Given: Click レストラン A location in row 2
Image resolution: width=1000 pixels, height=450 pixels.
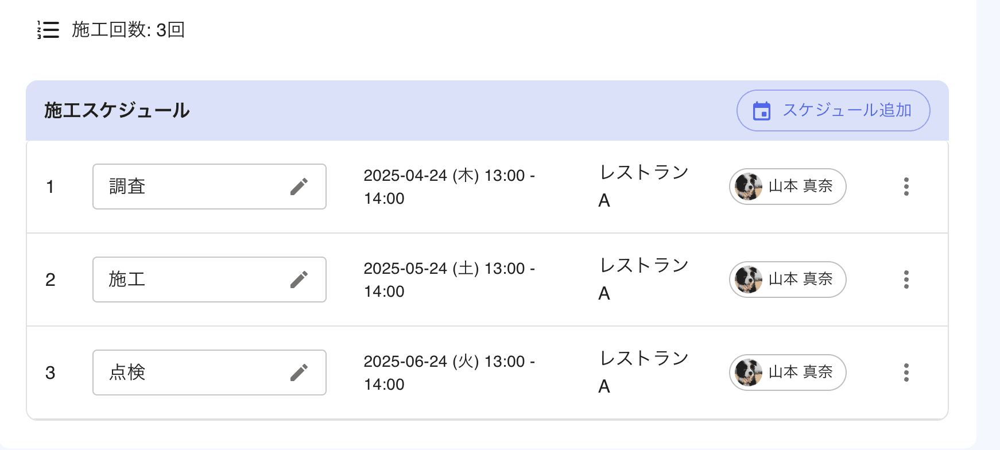Looking at the screenshot, I should (x=643, y=280).
